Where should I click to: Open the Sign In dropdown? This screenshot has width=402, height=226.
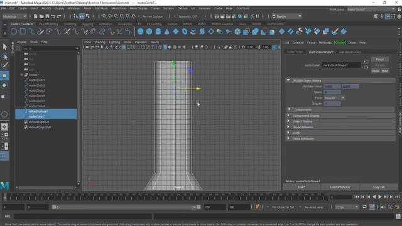286,16
